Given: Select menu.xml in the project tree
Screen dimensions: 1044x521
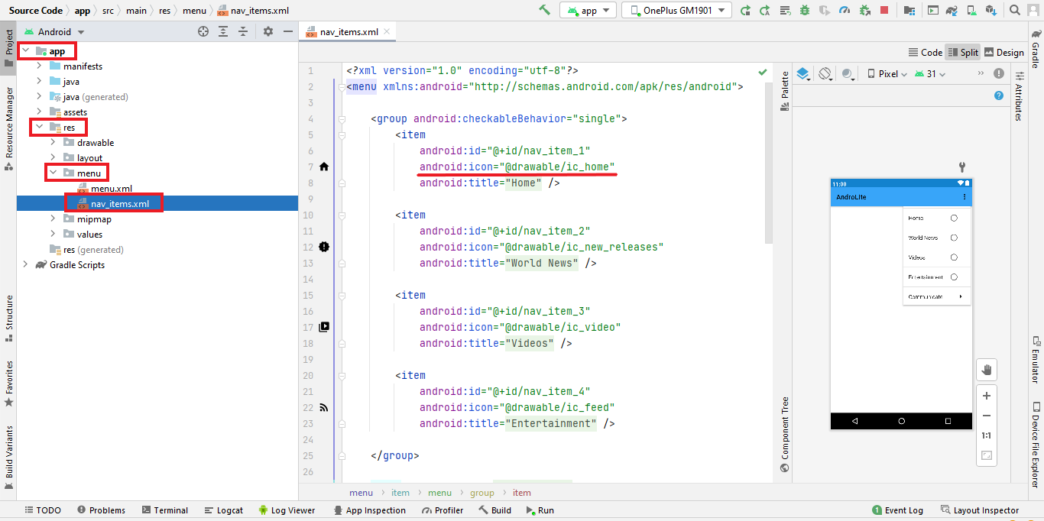Looking at the screenshot, I should [111, 189].
